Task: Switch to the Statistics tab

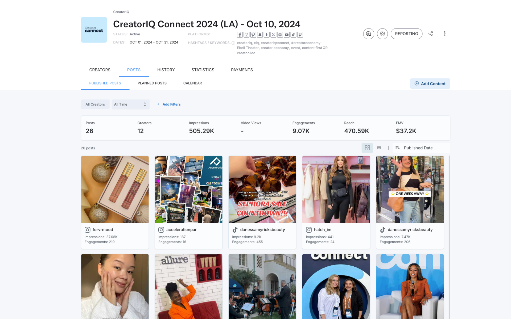Action: (x=203, y=70)
